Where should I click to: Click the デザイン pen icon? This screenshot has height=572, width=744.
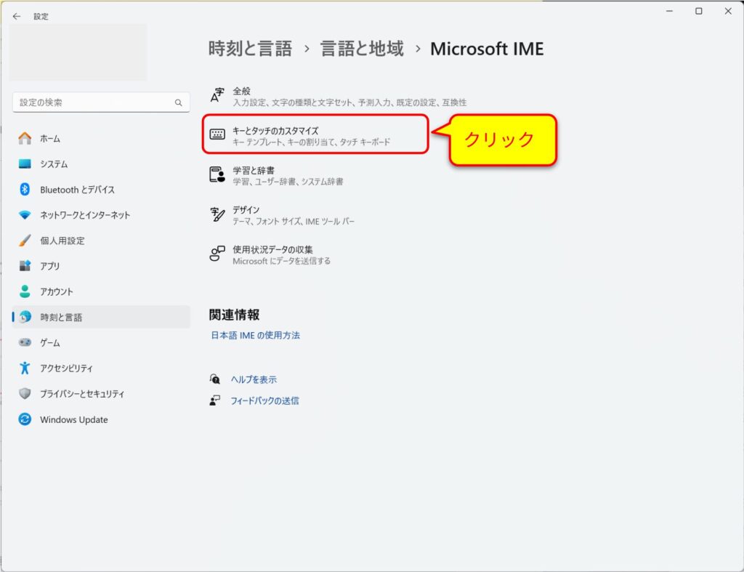click(217, 214)
